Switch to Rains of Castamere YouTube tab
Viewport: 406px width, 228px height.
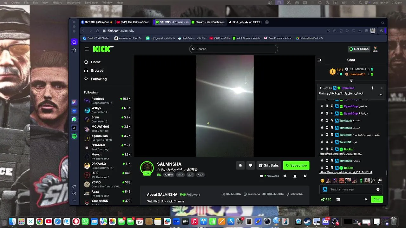tap(133, 22)
